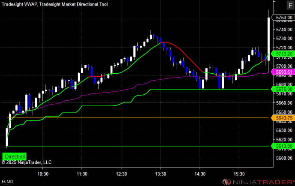
Task: Click the tall white candle at far right
Action: (268, 39)
